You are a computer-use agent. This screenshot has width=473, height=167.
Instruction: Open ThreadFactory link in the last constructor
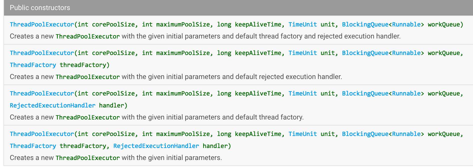click(33, 146)
